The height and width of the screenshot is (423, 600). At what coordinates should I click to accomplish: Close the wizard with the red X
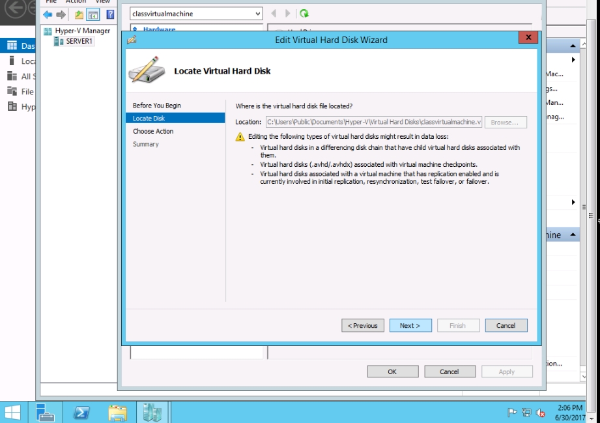(528, 37)
